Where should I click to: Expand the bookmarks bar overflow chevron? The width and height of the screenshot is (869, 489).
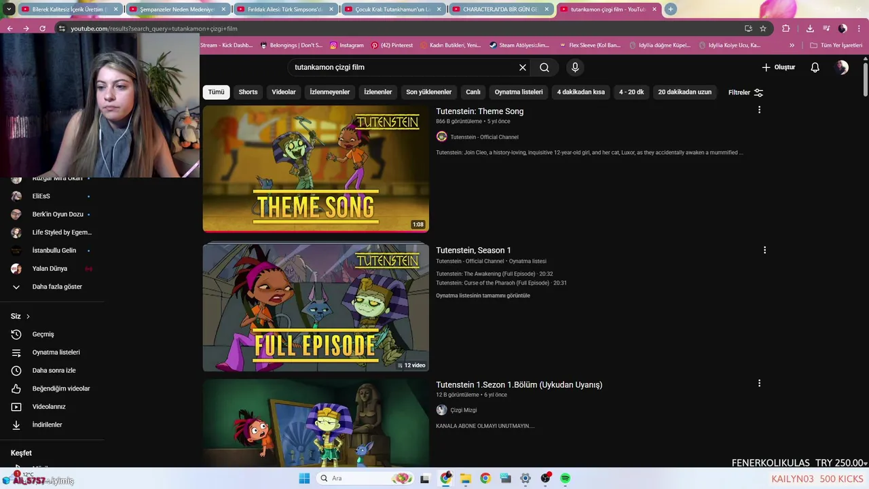pyautogui.click(x=792, y=46)
